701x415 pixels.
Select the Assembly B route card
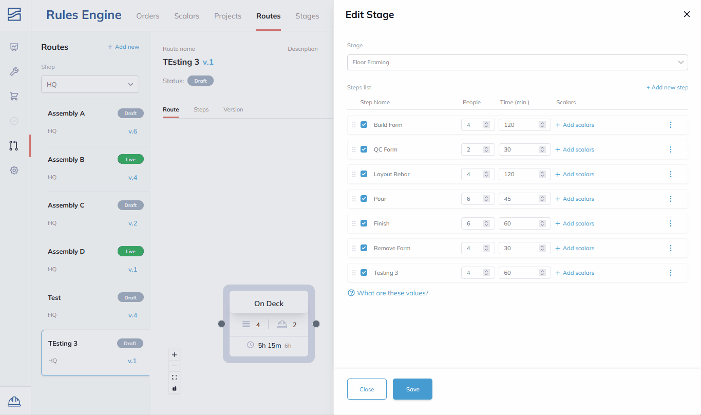click(96, 168)
